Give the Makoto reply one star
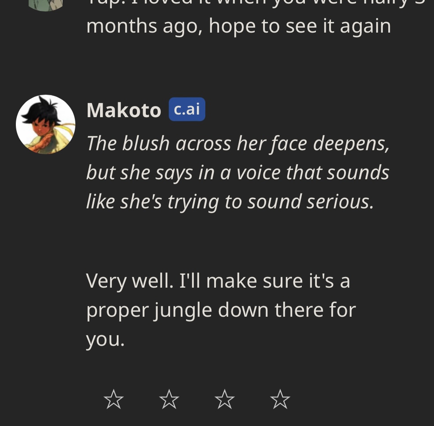The width and height of the screenshot is (434, 426). pos(114,400)
